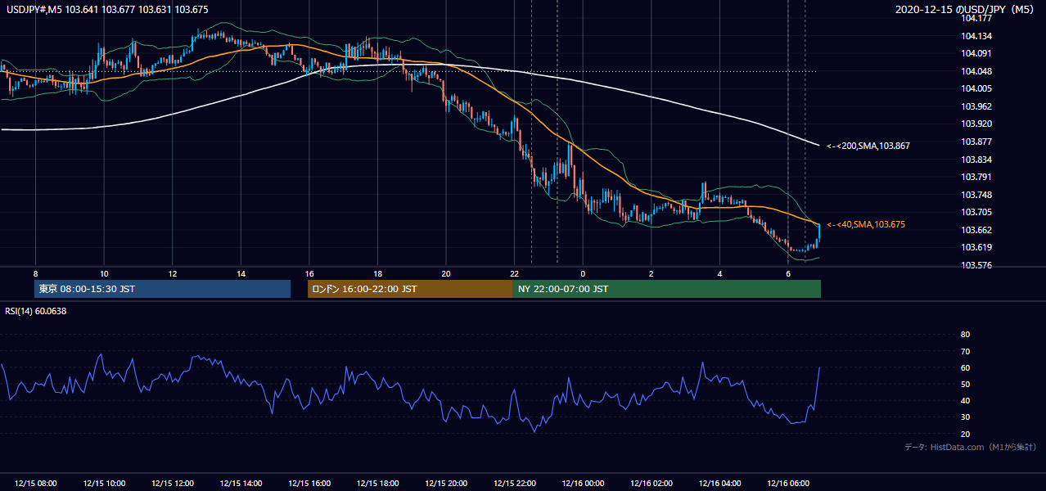Click hour tick 4 under the price chart
Viewport: 1046px width, 491px height.
tap(719, 273)
